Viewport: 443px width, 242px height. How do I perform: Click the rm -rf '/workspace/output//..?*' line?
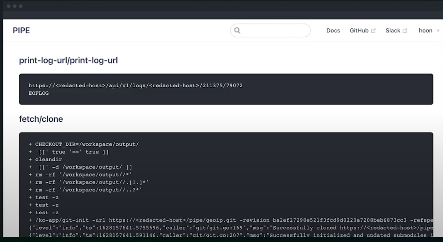click(85, 190)
